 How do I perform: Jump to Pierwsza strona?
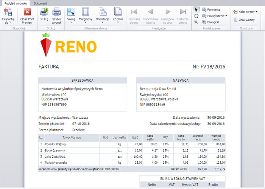coord(134,16)
